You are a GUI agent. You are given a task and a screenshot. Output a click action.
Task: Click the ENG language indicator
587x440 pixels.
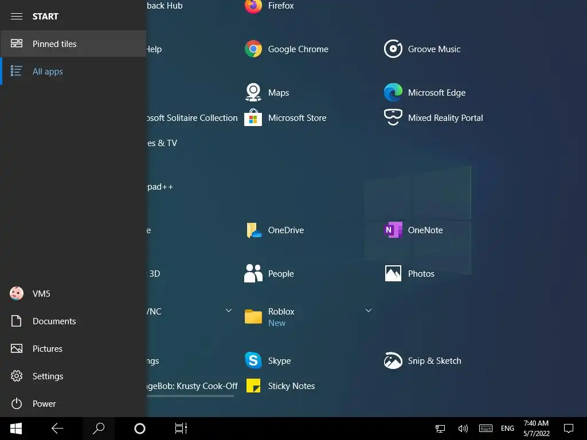click(x=507, y=429)
